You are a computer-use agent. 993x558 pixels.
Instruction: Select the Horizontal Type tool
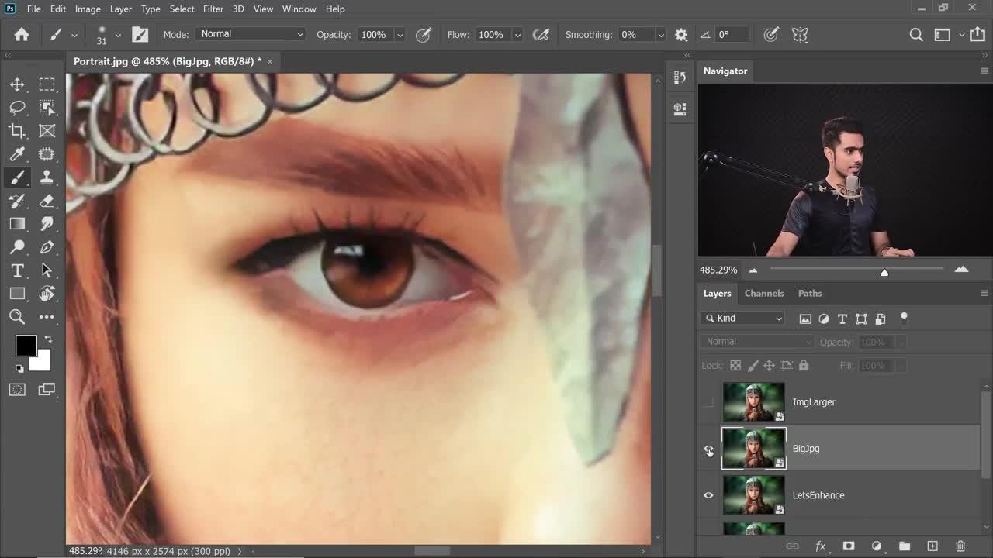(17, 270)
